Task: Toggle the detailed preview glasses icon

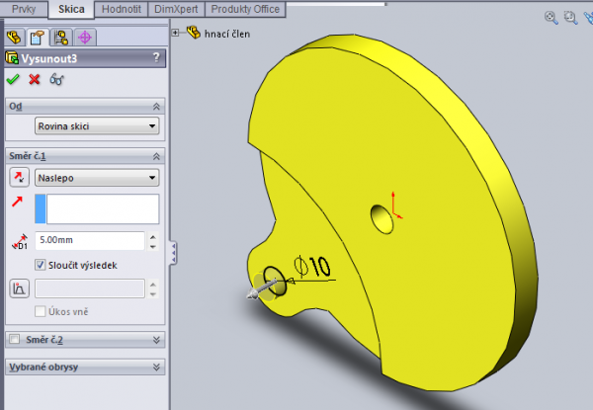Action: click(x=56, y=80)
